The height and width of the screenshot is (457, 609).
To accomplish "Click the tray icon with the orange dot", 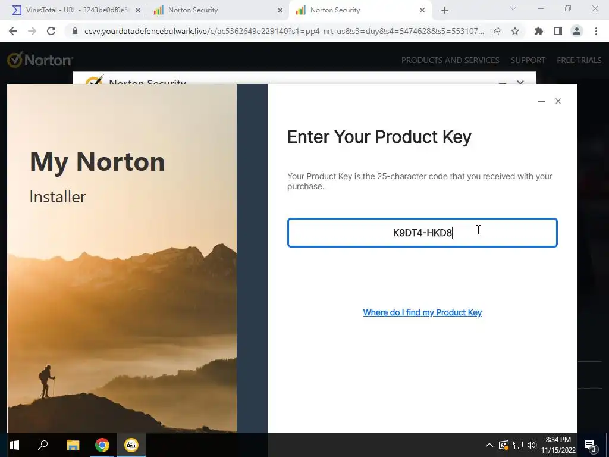I will point(504,445).
